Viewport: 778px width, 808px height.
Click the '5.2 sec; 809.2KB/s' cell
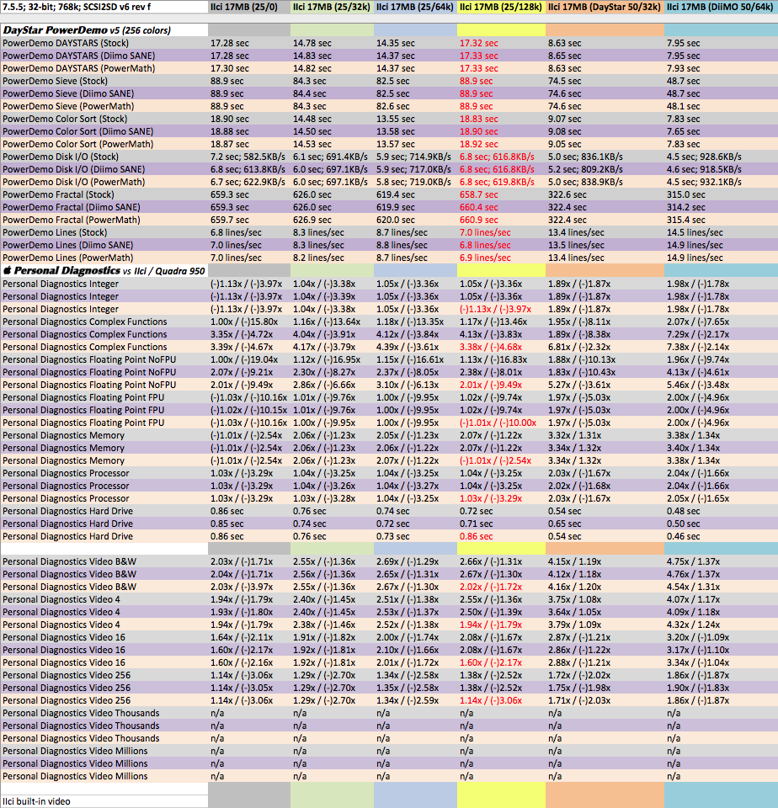pyautogui.click(x=585, y=169)
